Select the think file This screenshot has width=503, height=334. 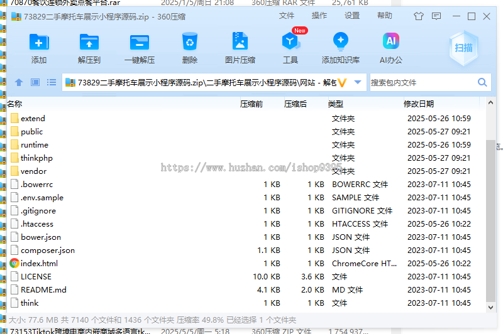(30, 303)
